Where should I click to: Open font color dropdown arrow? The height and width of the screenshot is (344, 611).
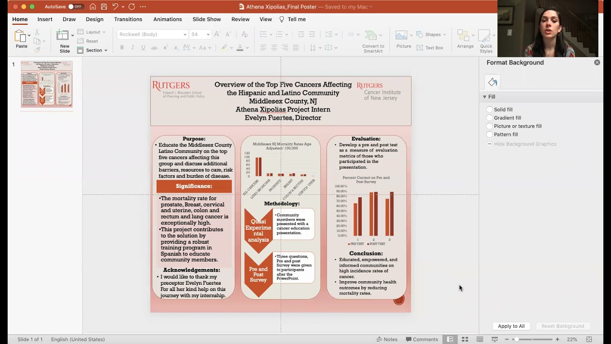point(247,48)
